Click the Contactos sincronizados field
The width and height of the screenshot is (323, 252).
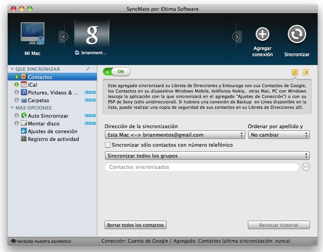[202, 167]
